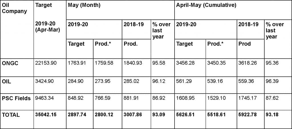Viewport: 292px width, 129px height.
Task: Click the ONGC row label
Action: pyautogui.click(x=10, y=63)
